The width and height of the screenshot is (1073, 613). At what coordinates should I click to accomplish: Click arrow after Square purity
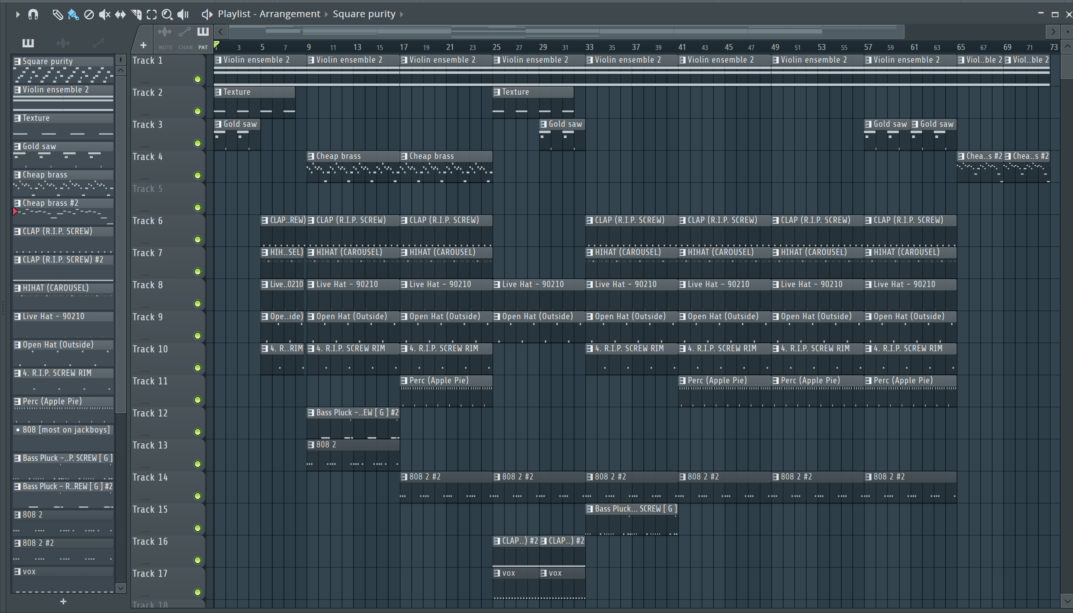[402, 14]
